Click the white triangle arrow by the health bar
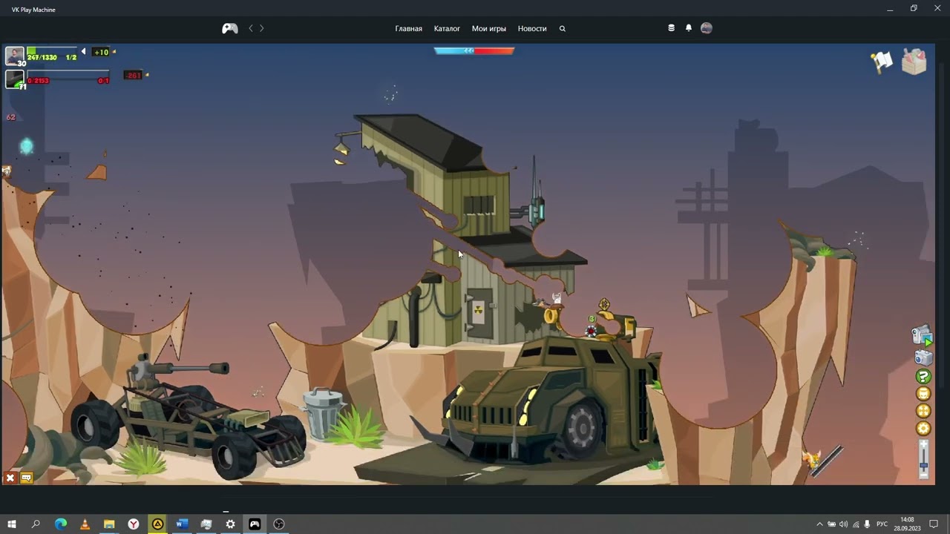This screenshot has height=534, width=950. 83,52
